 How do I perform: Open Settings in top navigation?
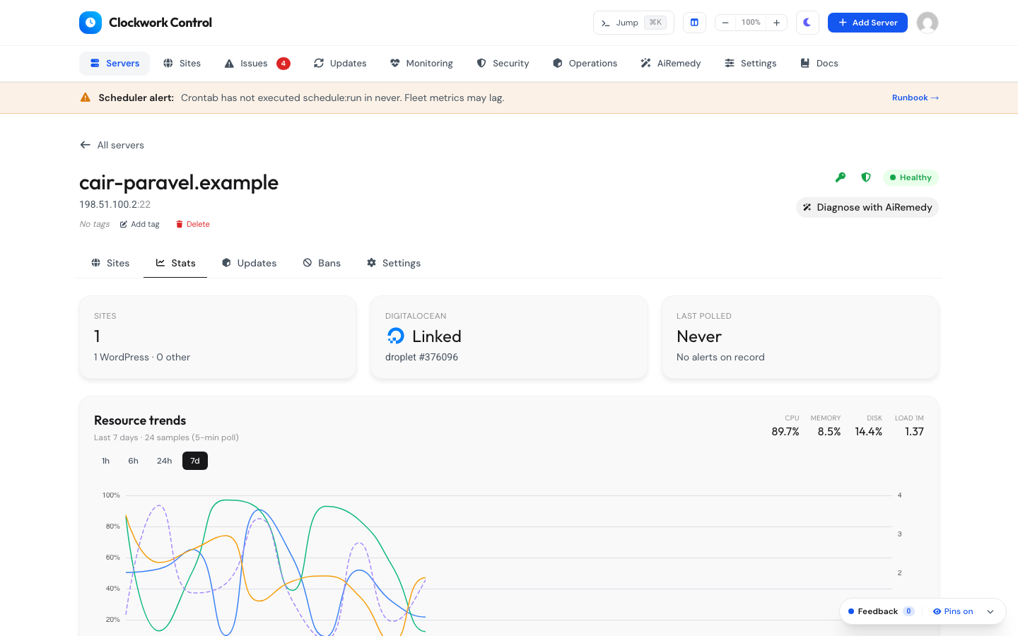coord(751,64)
